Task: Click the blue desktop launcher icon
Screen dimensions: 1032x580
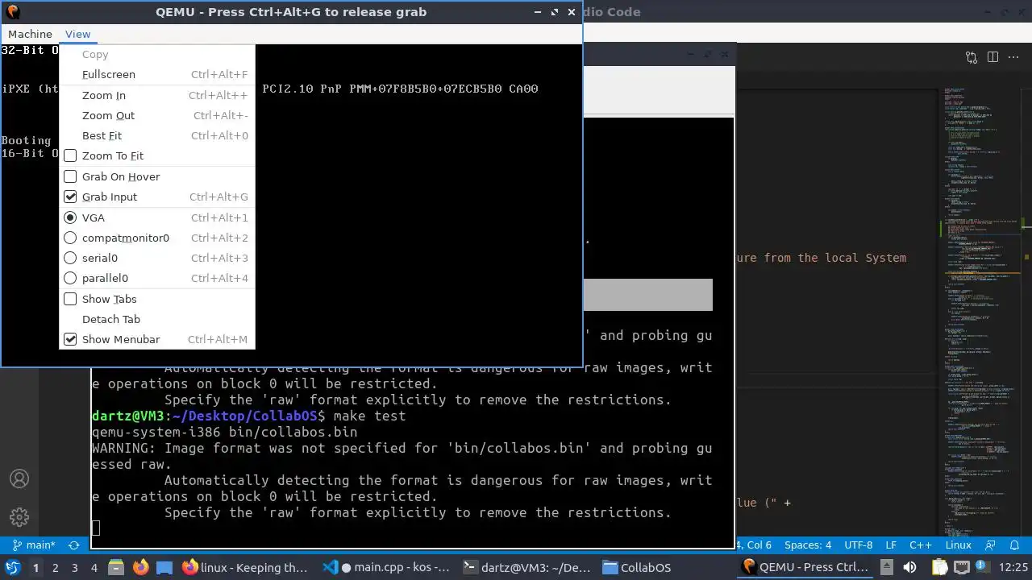Action: pyautogui.click(x=164, y=567)
